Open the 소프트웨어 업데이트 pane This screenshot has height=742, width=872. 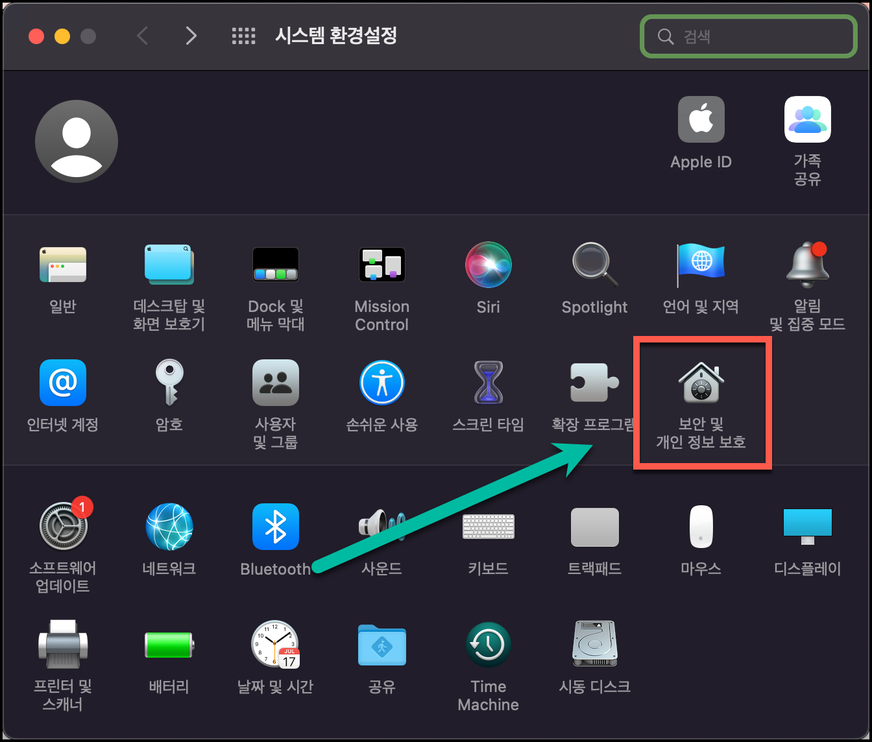coord(63,545)
